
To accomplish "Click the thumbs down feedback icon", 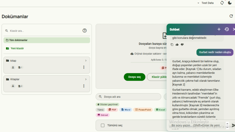I will 182,45.
